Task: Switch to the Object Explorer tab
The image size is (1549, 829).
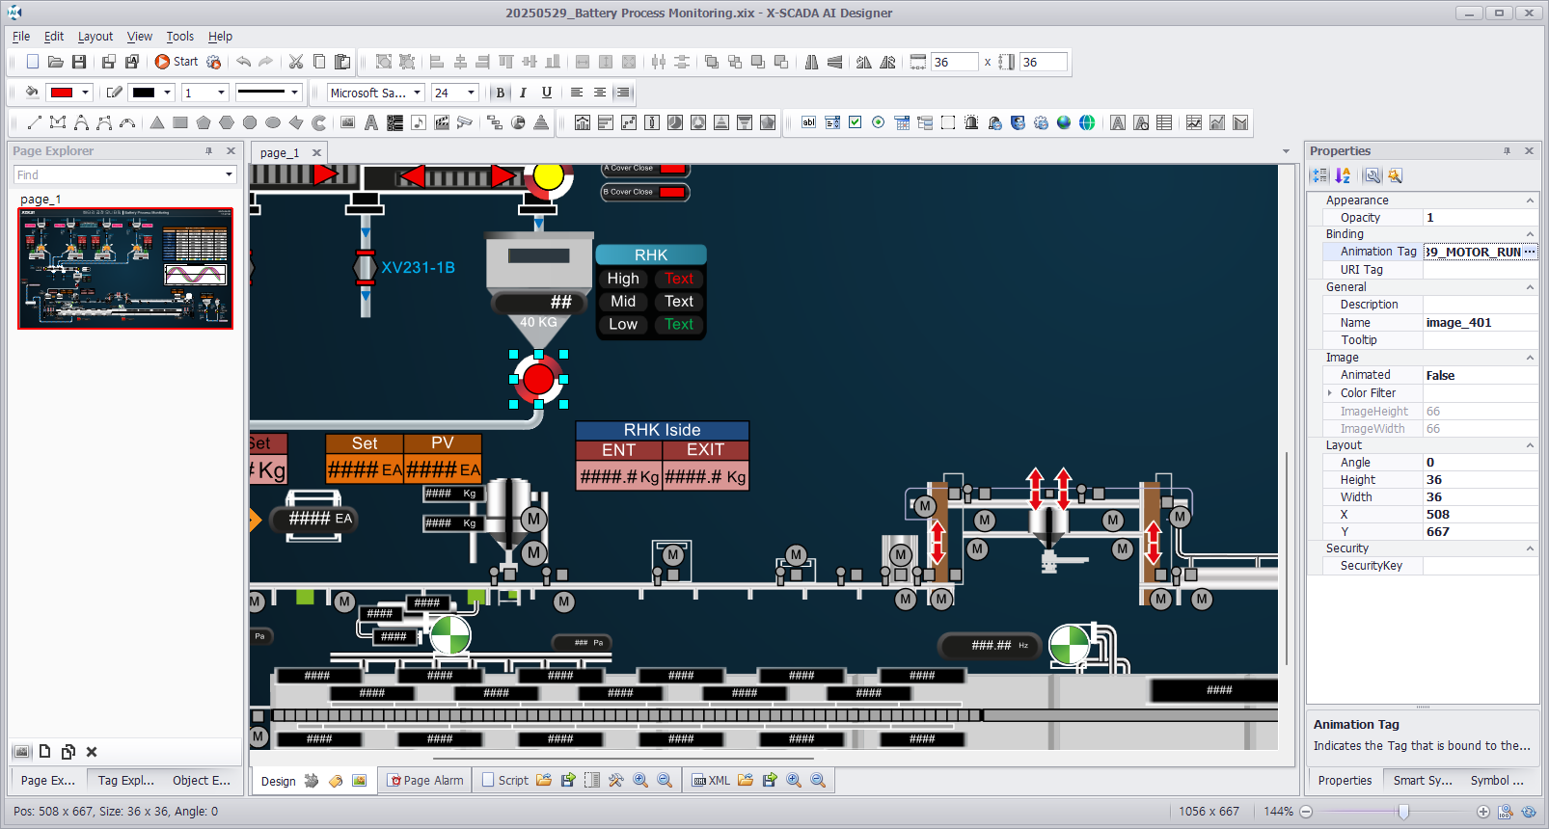Action: point(201,780)
